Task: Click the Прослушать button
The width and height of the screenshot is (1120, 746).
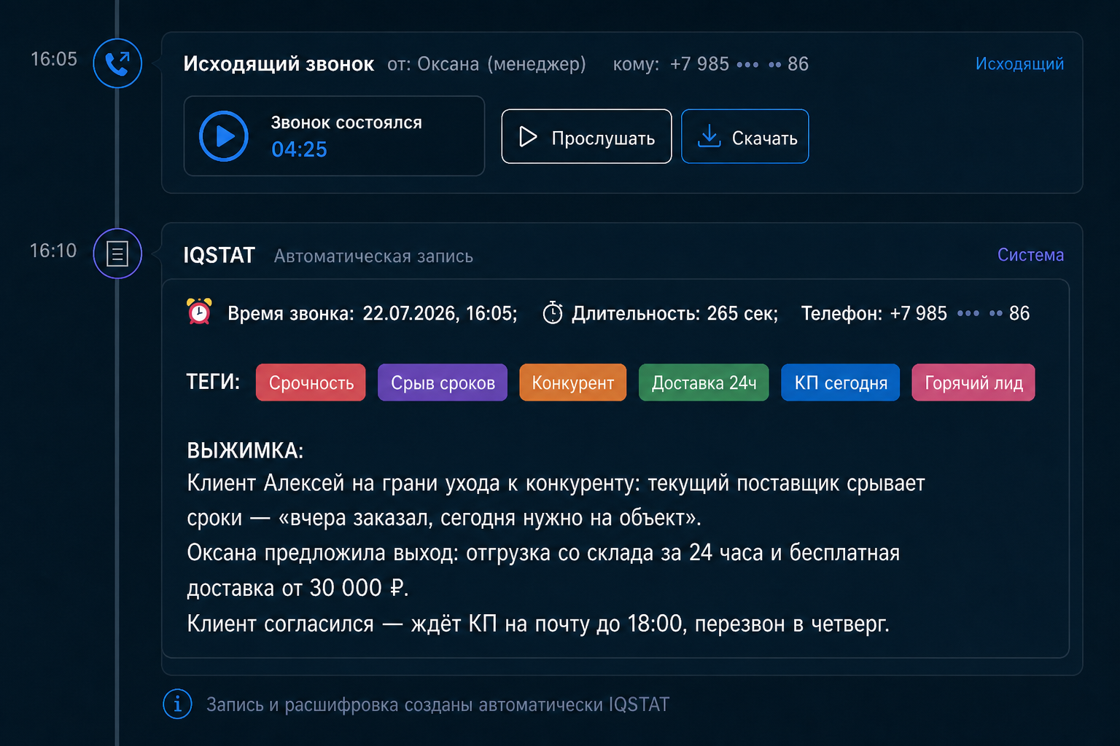Action: (586, 136)
